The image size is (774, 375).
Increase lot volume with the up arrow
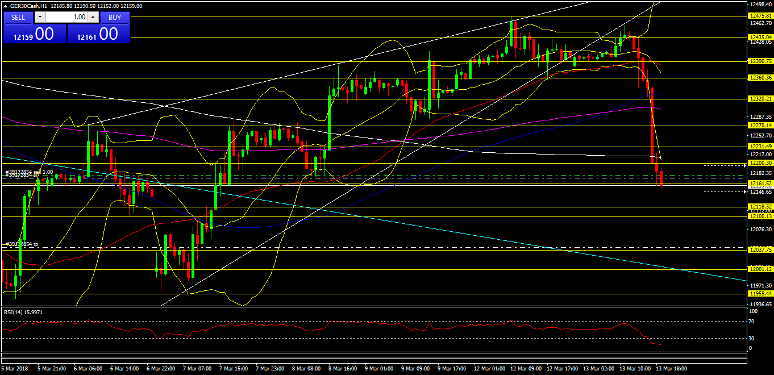93,17
